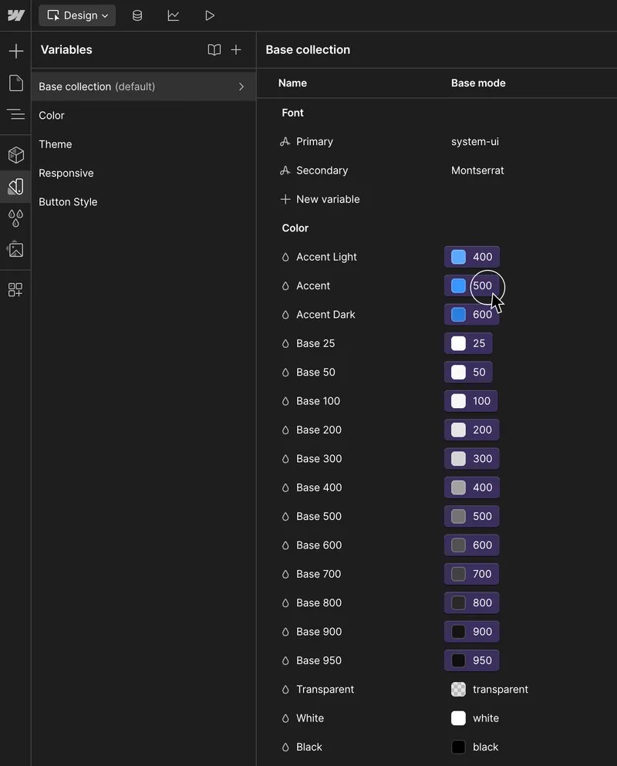Image resolution: width=617 pixels, height=766 pixels.
Task: Add a new variable under Font
Action: pos(320,199)
